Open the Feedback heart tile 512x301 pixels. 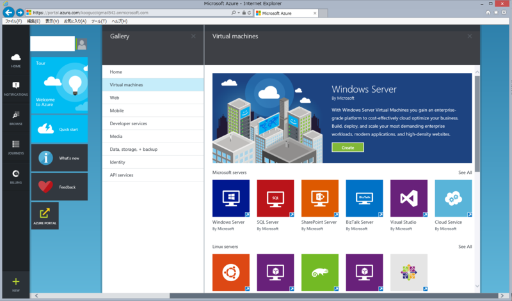(60, 187)
